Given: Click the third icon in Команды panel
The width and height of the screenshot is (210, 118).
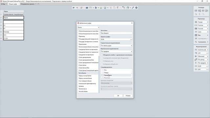Looking at the screenshot, I should click(x=203, y=10).
